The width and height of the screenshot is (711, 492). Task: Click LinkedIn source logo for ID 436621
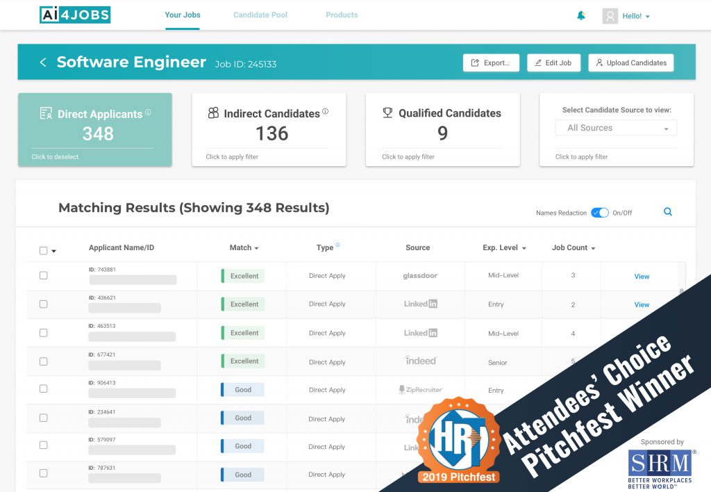coord(420,304)
